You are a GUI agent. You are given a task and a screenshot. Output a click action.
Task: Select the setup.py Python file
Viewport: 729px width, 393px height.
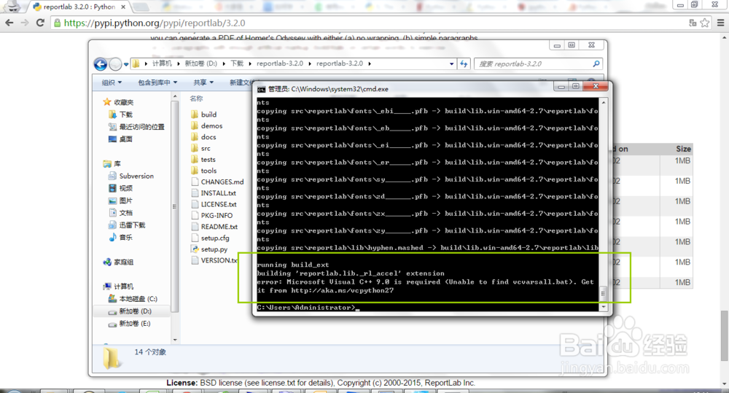[214, 249]
